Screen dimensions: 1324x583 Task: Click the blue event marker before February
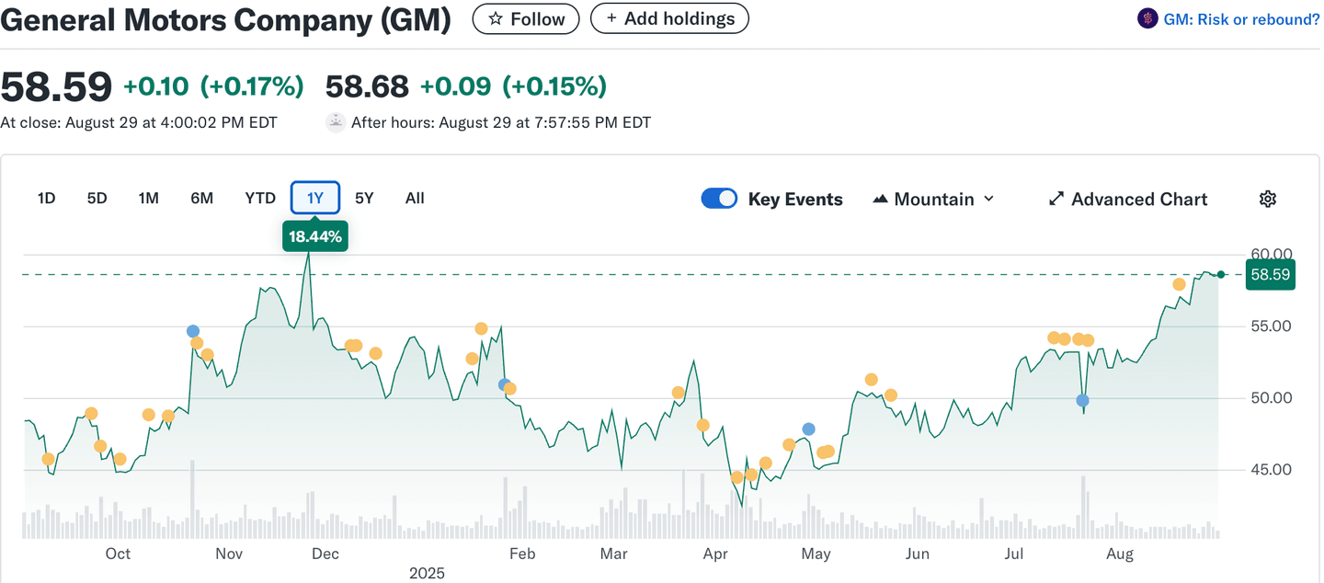click(x=504, y=384)
